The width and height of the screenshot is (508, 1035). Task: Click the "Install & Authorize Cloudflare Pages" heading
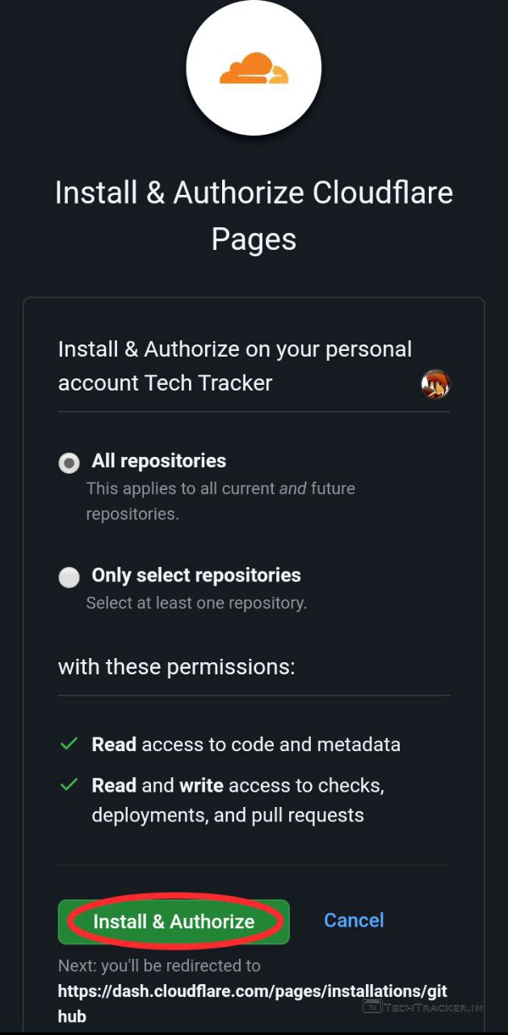pos(254,215)
